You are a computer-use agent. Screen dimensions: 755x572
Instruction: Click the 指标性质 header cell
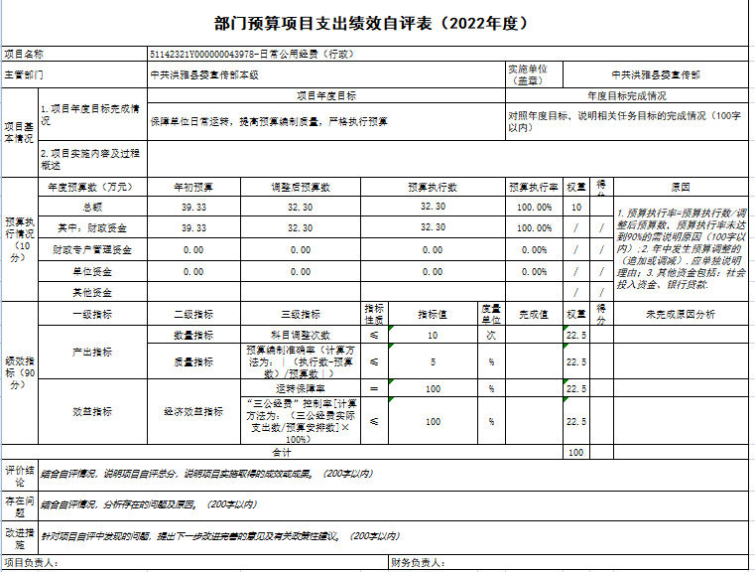coord(374,314)
